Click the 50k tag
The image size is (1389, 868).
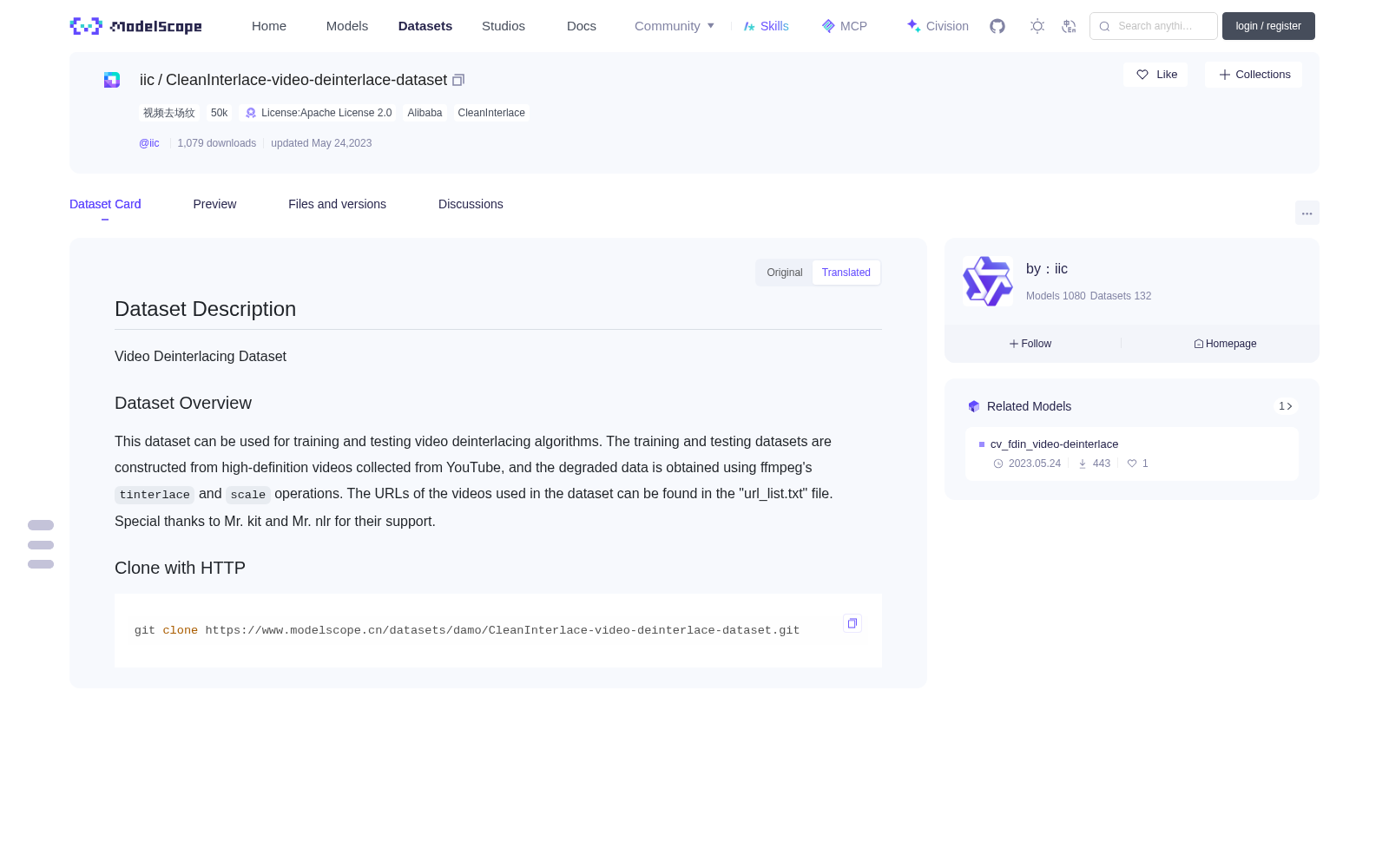pyautogui.click(x=220, y=113)
